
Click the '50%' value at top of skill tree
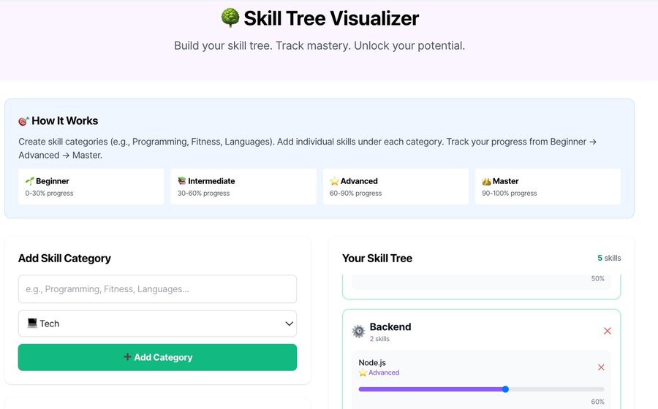[597, 279]
